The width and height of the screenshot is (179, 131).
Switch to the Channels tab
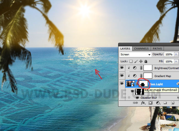[x=141, y=49]
